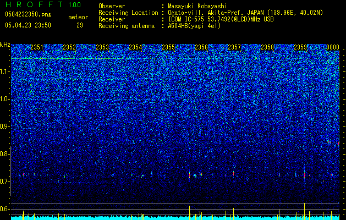Click the Receiving Location label
The width and height of the screenshot is (346, 220).
[128, 13]
